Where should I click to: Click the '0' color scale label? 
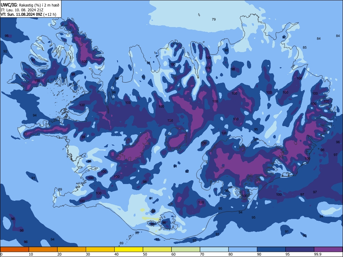tap(1, 254)
